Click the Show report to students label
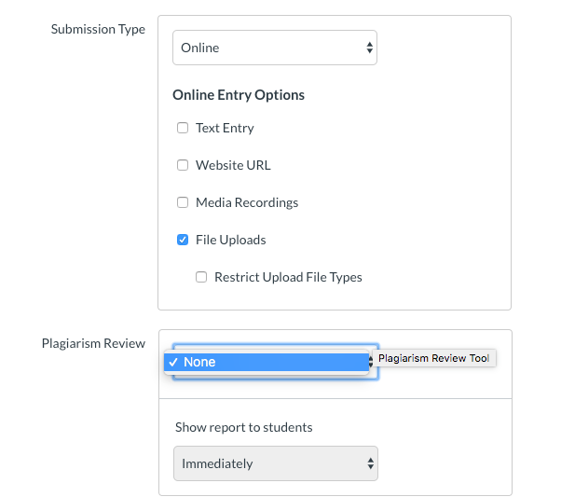The height and width of the screenshot is (497, 561). pyautogui.click(x=243, y=427)
